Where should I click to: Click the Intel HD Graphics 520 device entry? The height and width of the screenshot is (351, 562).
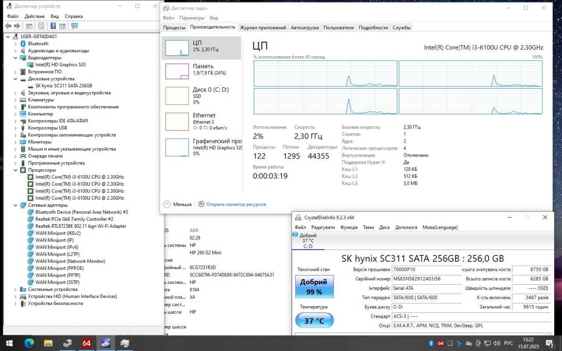(x=60, y=64)
